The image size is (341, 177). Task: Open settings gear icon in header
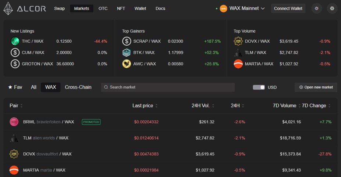[332, 8]
